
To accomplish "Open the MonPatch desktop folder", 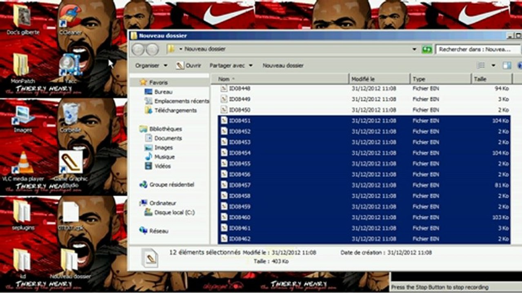I will point(22,68).
